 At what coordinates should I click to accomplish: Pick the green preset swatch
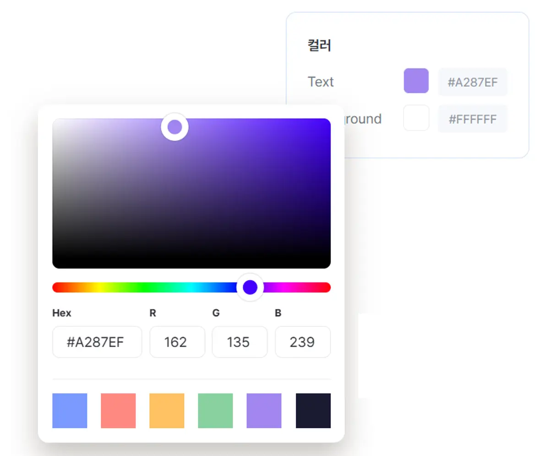click(215, 411)
